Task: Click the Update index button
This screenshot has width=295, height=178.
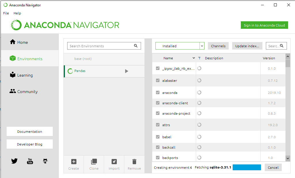Action: (x=247, y=46)
